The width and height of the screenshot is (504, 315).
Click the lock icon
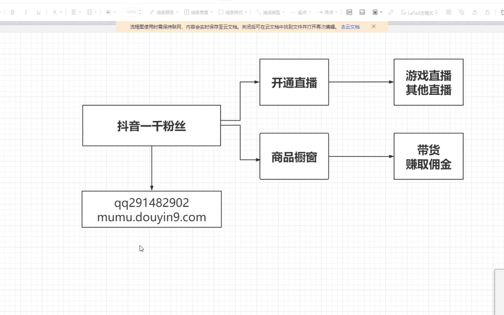475,12
